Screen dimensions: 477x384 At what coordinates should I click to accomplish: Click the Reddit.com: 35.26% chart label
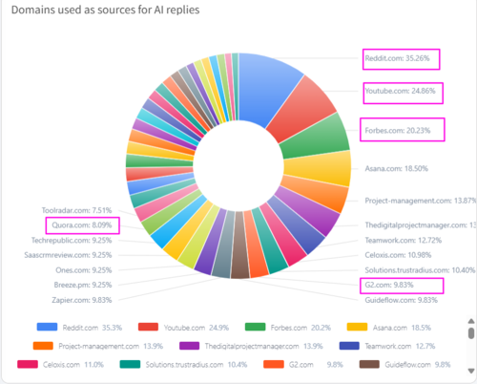(397, 58)
